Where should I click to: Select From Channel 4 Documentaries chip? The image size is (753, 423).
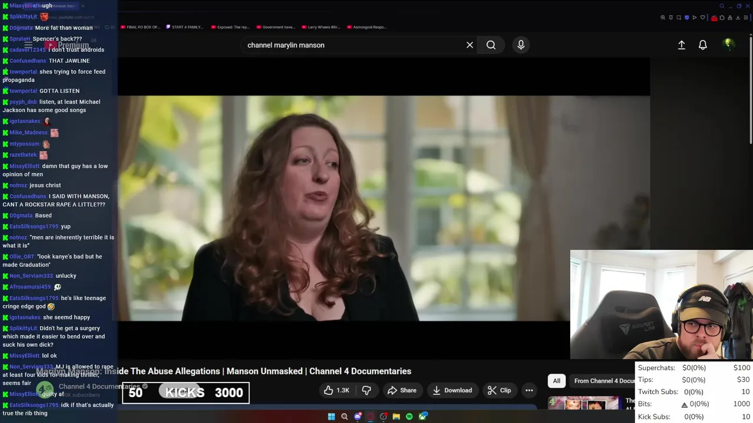[x=604, y=381]
